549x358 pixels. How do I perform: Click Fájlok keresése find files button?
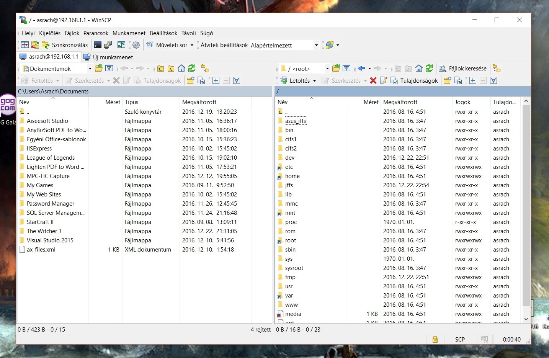point(462,69)
